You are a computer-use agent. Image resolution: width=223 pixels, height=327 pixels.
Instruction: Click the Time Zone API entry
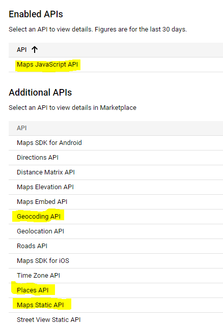38,276
